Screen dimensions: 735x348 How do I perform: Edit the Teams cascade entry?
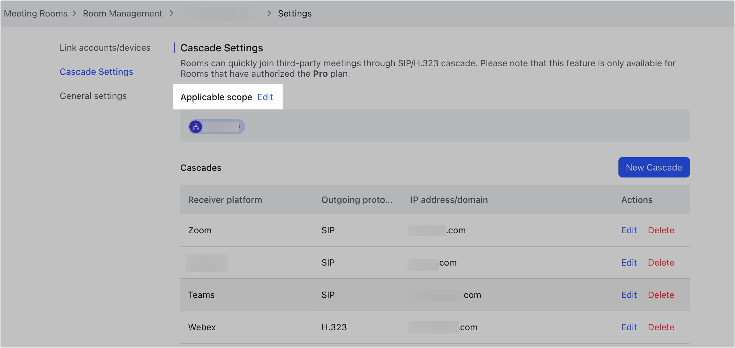pos(629,295)
